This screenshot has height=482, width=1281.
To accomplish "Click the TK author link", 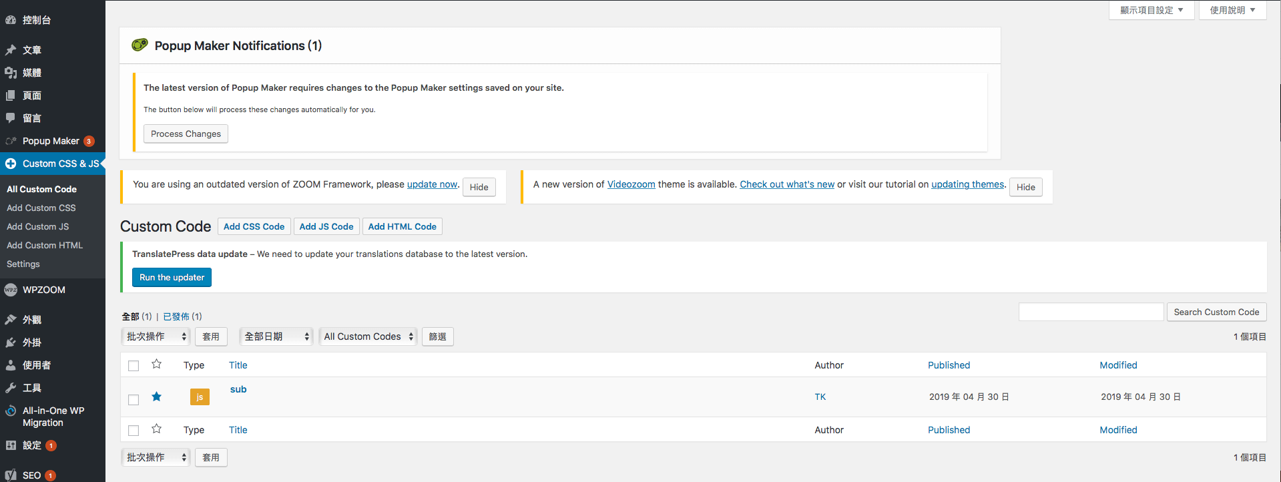I will tap(820, 397).
